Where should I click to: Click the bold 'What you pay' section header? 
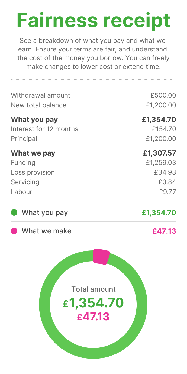pyautogui.click(x=34, y=120)
